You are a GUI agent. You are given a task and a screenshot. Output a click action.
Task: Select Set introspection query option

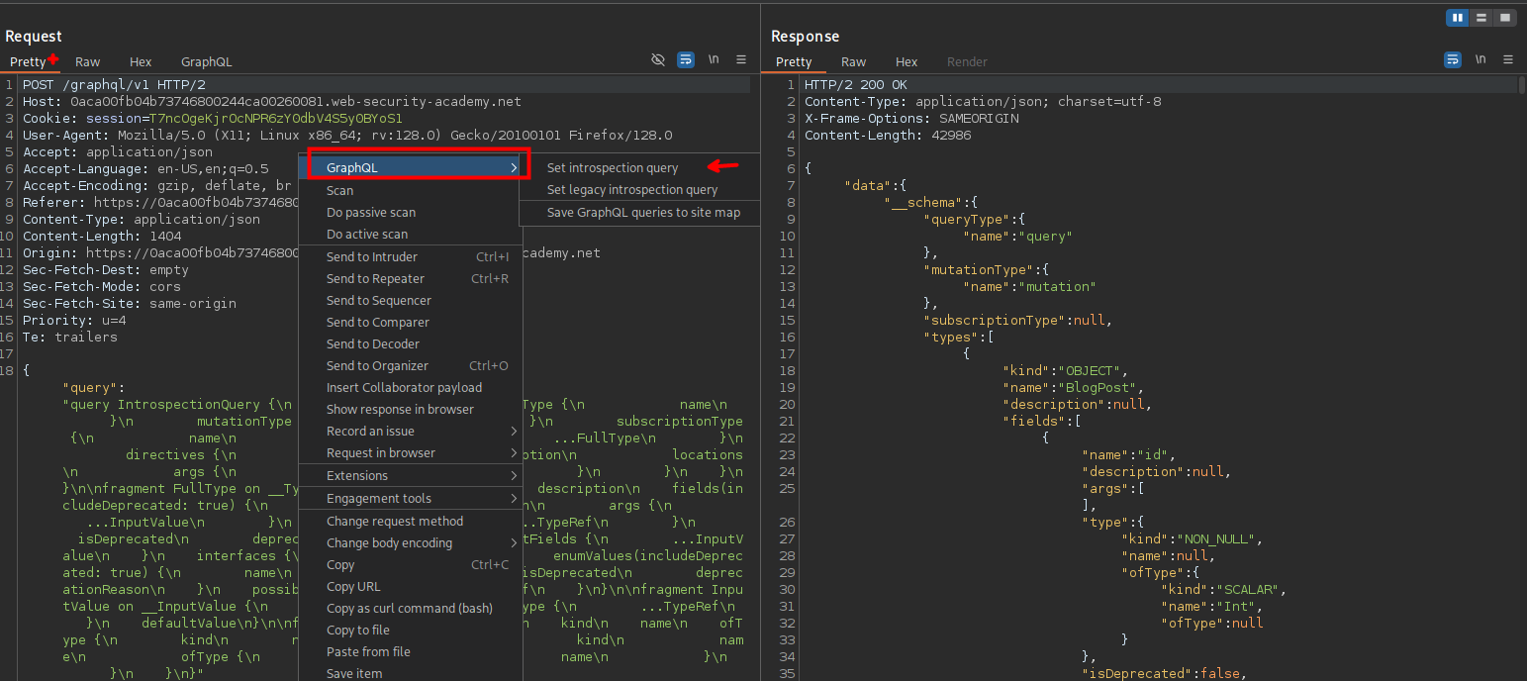coord(613,168)
